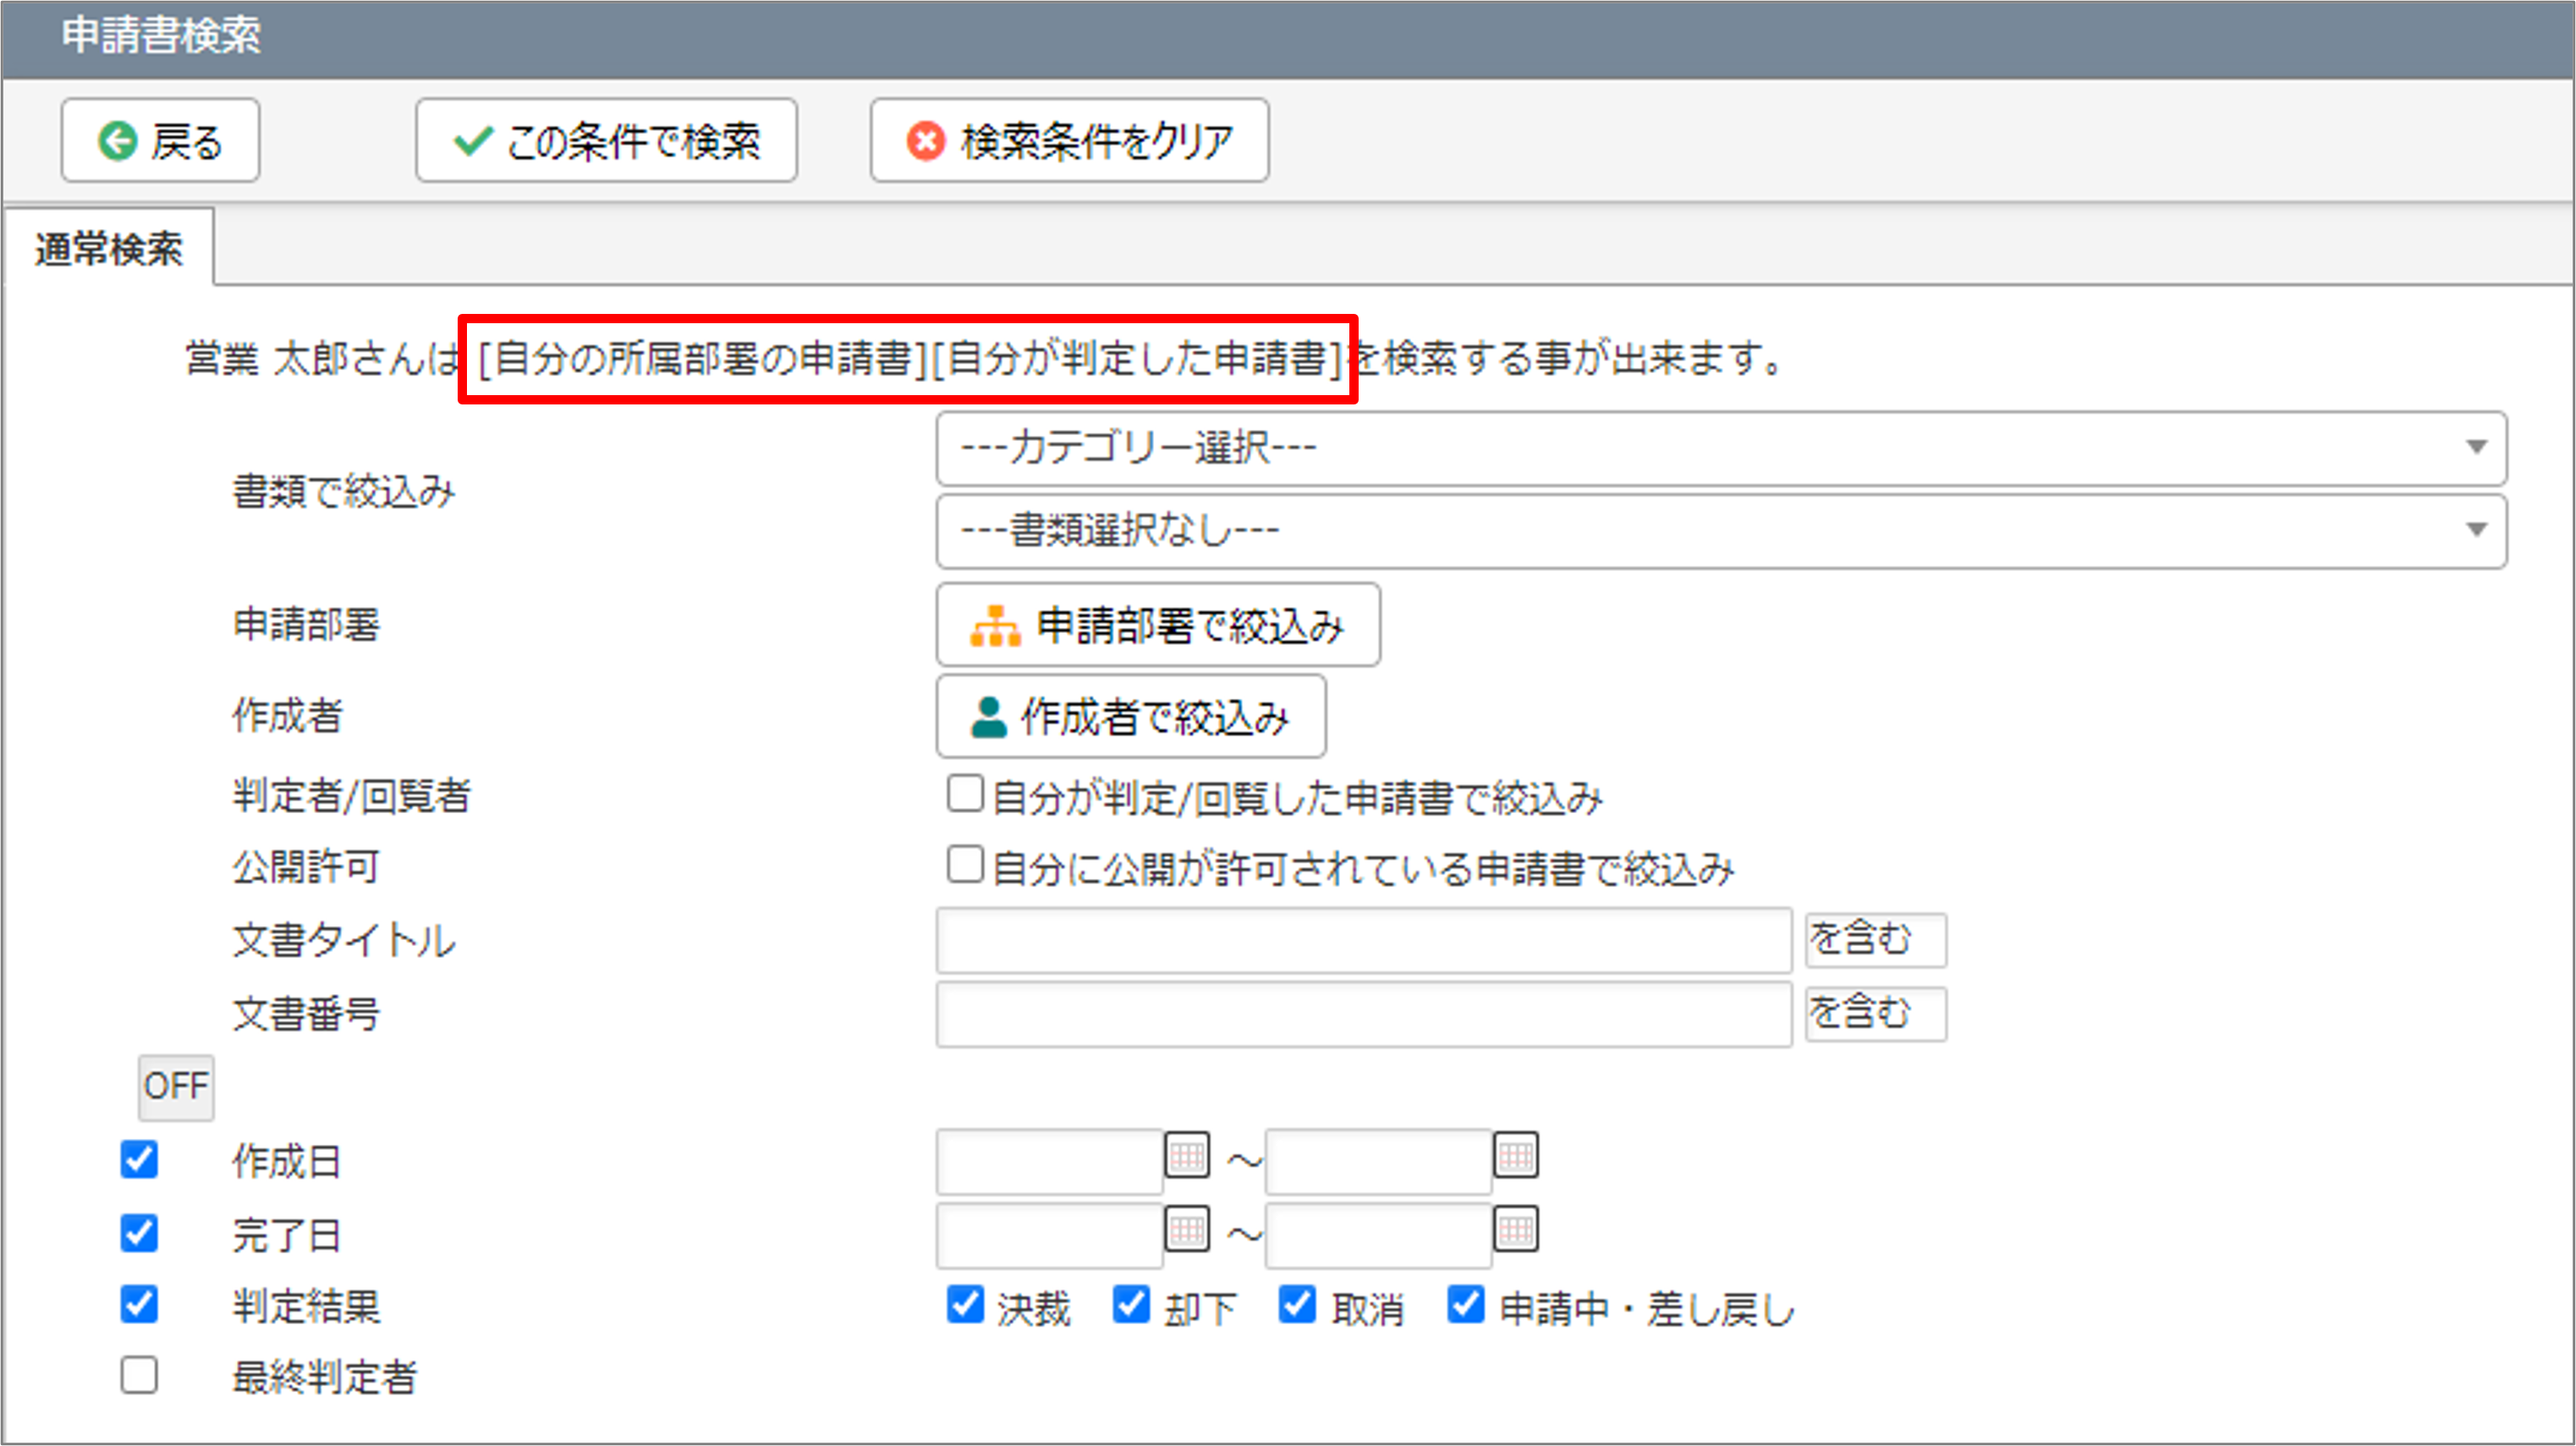2576x1446 pixels.
Task: Check 自分が判定/回覧した申請書で絞込み checkbox
Action: 965,794
